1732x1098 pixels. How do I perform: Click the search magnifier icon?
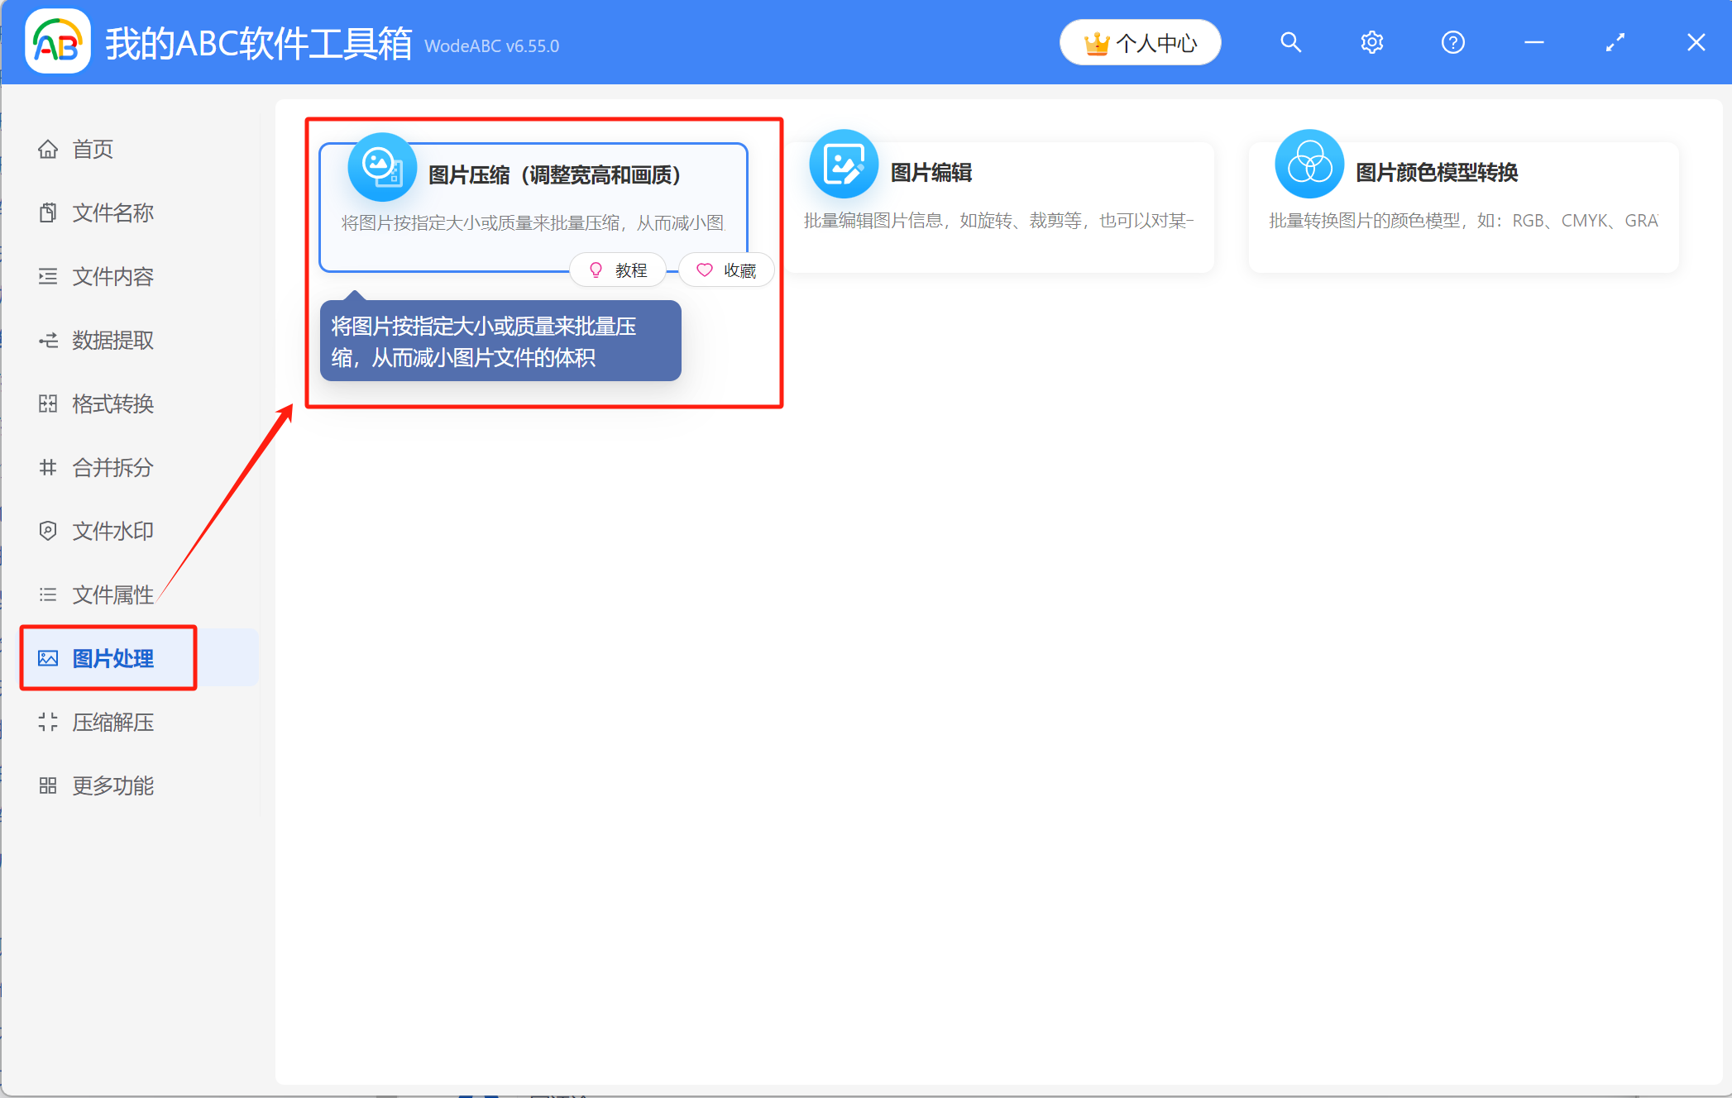pos(1290,43)
